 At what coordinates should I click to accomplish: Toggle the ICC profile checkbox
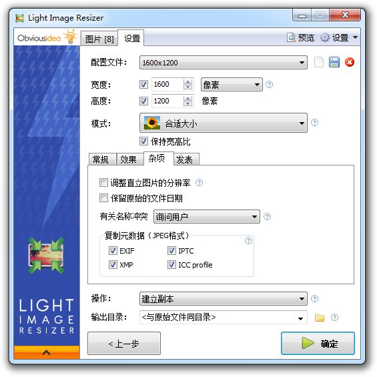[171, 264]
